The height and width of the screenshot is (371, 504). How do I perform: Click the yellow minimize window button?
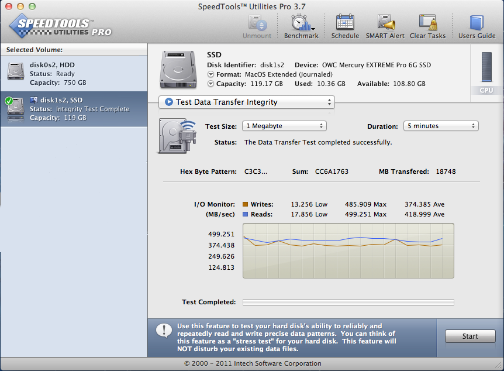(x=20, y=6)
